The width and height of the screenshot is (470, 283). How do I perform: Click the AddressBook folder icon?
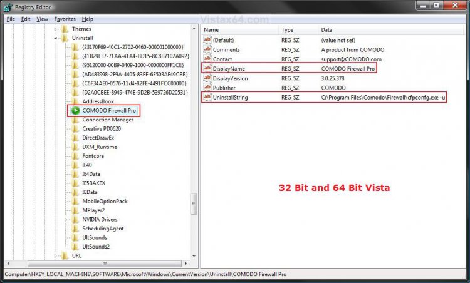75,101
